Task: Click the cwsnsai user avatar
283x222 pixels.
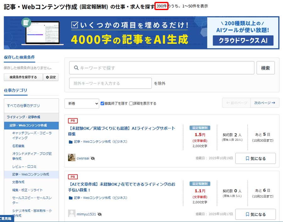Action: pyautogui.click(x=72, y=158)
